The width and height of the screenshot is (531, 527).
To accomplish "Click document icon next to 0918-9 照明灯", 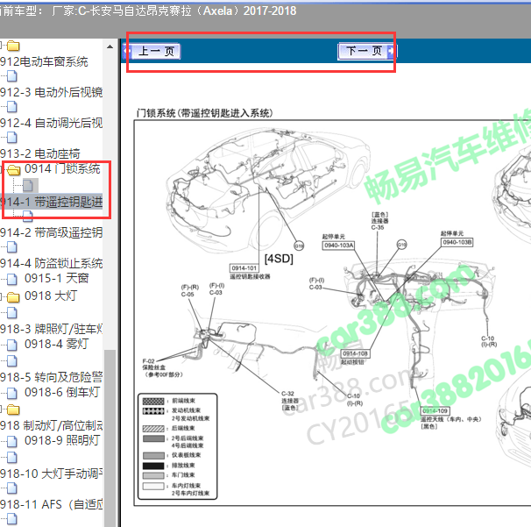I will pos(12,441).
